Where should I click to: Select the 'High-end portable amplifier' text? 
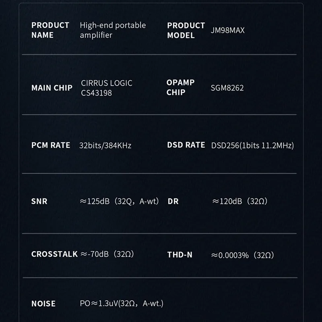pos(113,30)
